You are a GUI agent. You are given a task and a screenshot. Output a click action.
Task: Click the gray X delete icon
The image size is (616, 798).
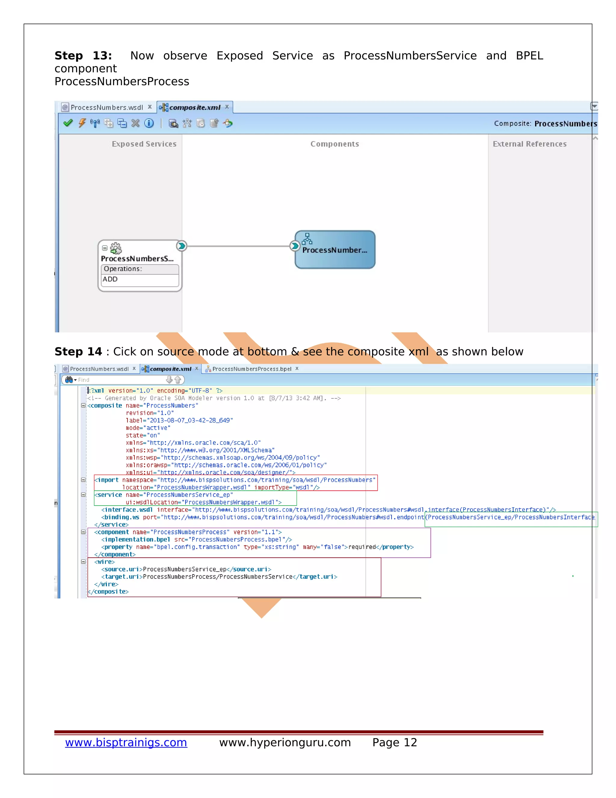point(135,123)
